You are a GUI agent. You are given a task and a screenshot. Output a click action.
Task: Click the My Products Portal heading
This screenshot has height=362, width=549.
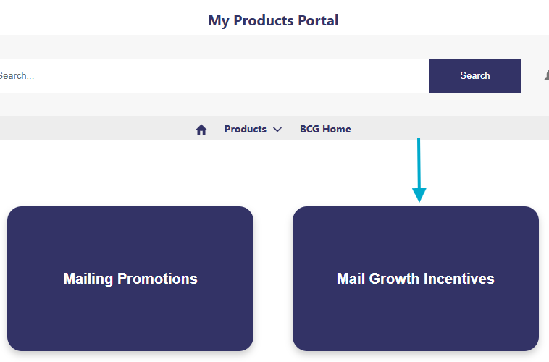[273, 20]
